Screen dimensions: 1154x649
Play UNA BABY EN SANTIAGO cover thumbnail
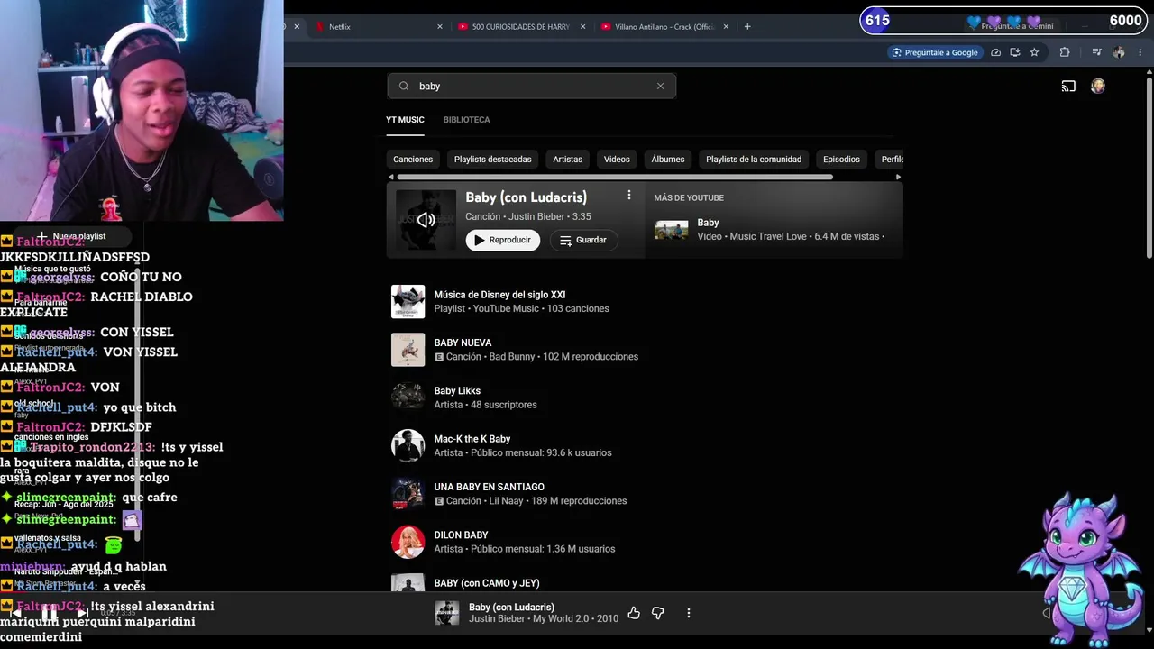point(408,494)
